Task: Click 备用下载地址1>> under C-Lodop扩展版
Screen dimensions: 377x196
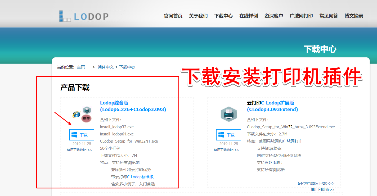Action: (227, 150)
